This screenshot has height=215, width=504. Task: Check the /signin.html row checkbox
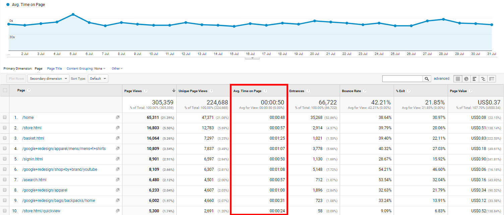(x=5, y=159)
